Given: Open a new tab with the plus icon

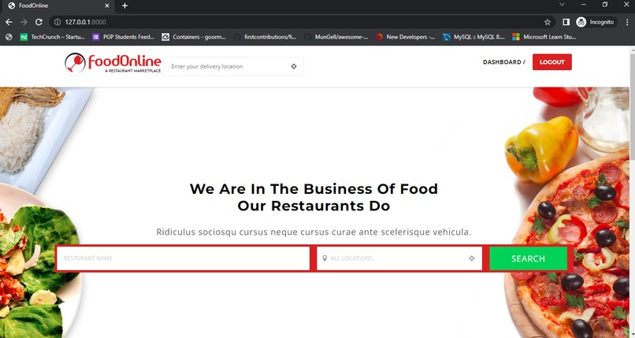Looking at the screenshot, I should click(124, 6).
